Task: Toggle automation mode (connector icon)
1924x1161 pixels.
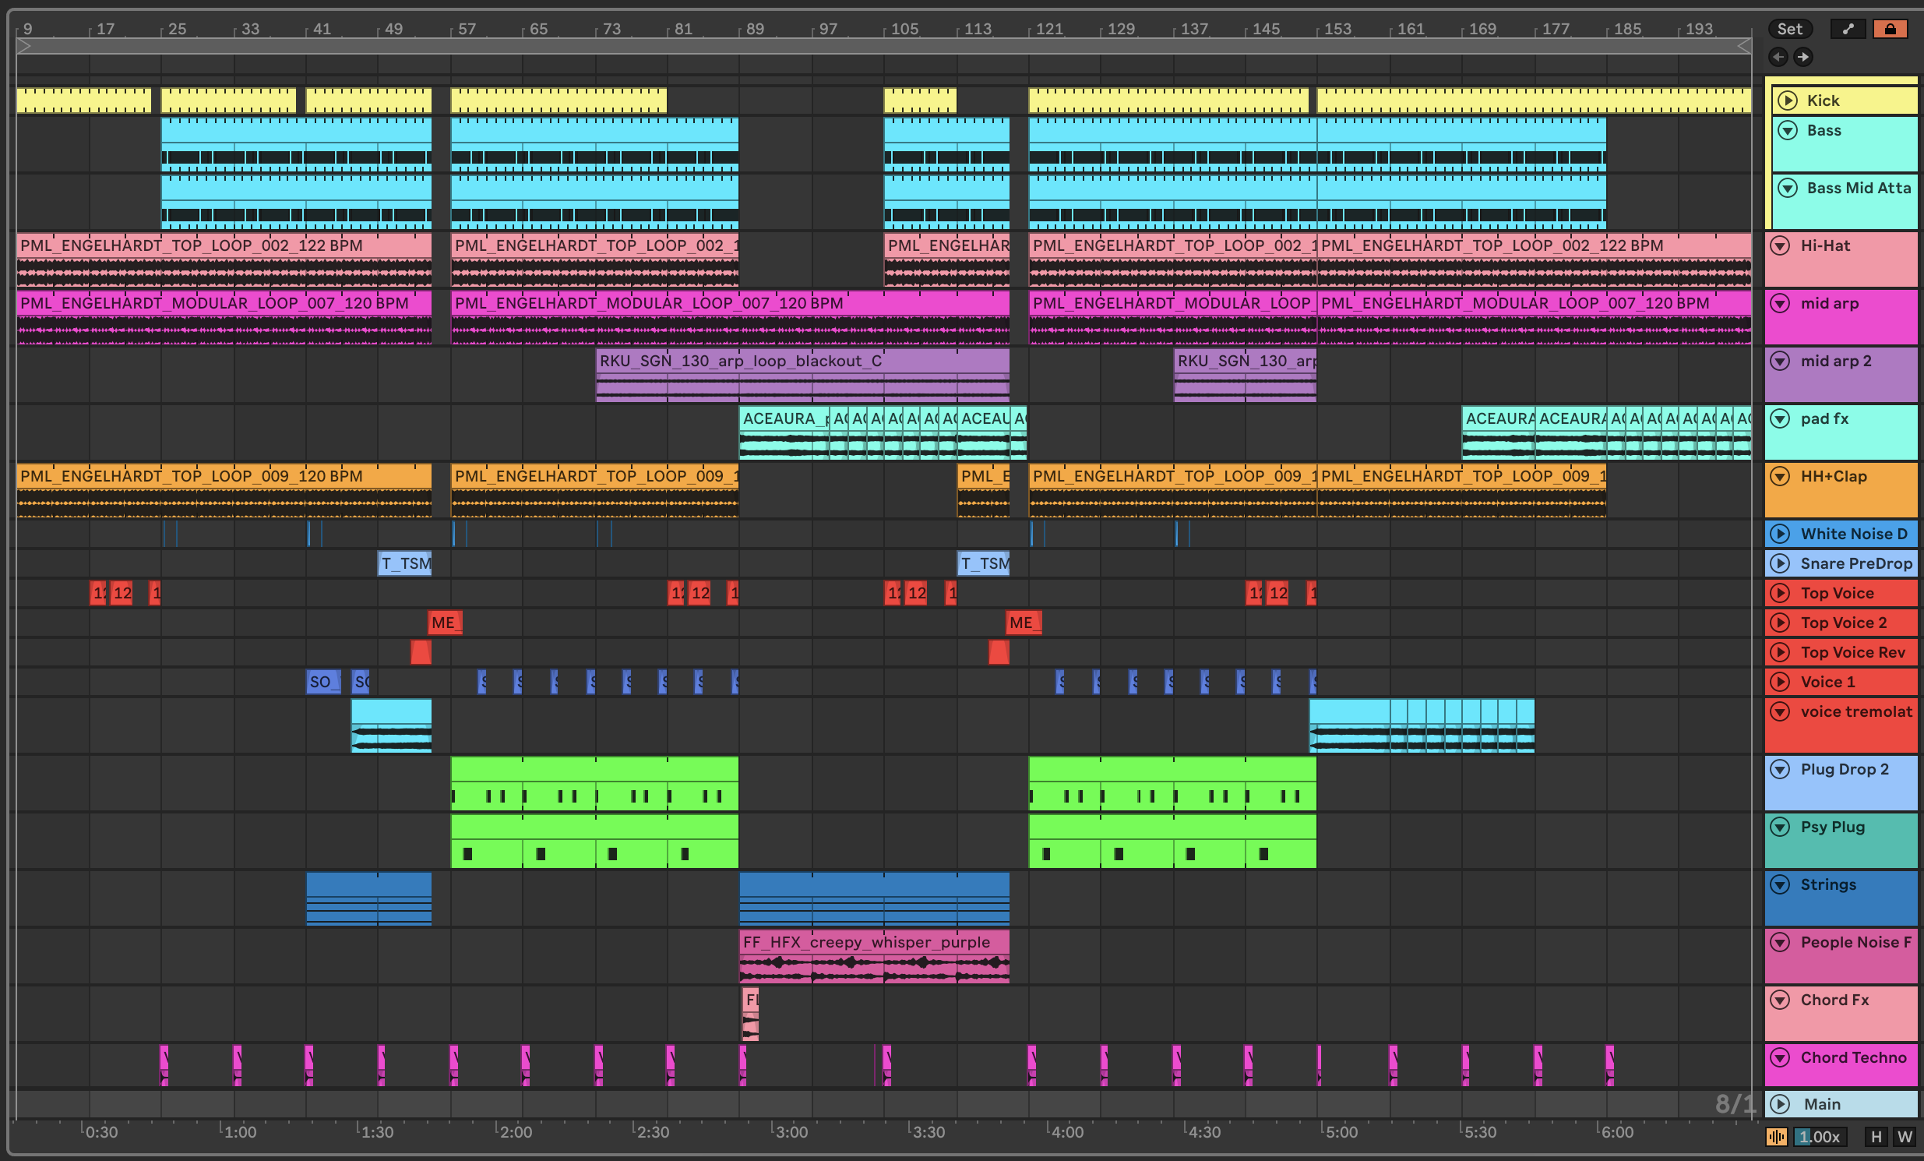Action: point(1848,29)
